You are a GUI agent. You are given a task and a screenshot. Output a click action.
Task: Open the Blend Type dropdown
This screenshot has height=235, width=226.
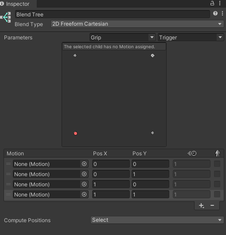137,24
